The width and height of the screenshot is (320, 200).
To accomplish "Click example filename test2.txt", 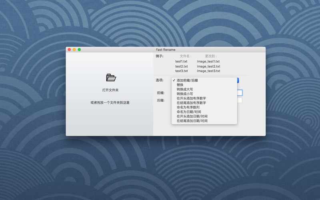I will (182, 66).
